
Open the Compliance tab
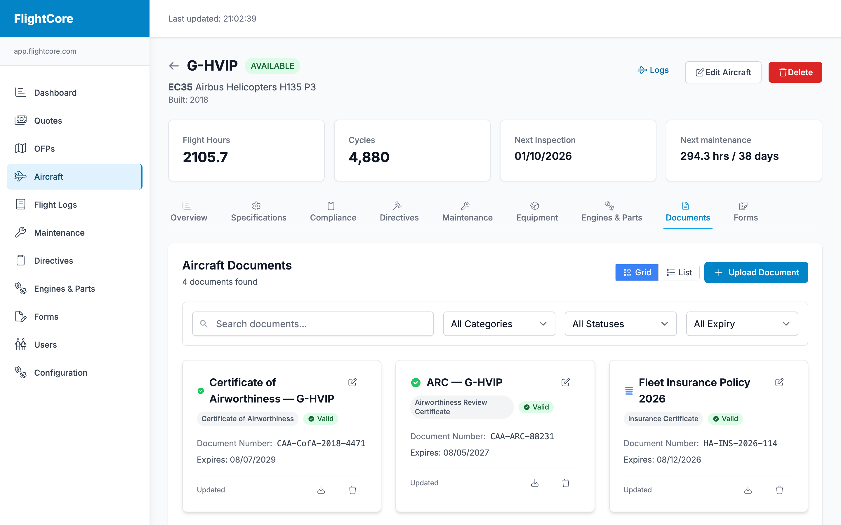click(333, 212)
